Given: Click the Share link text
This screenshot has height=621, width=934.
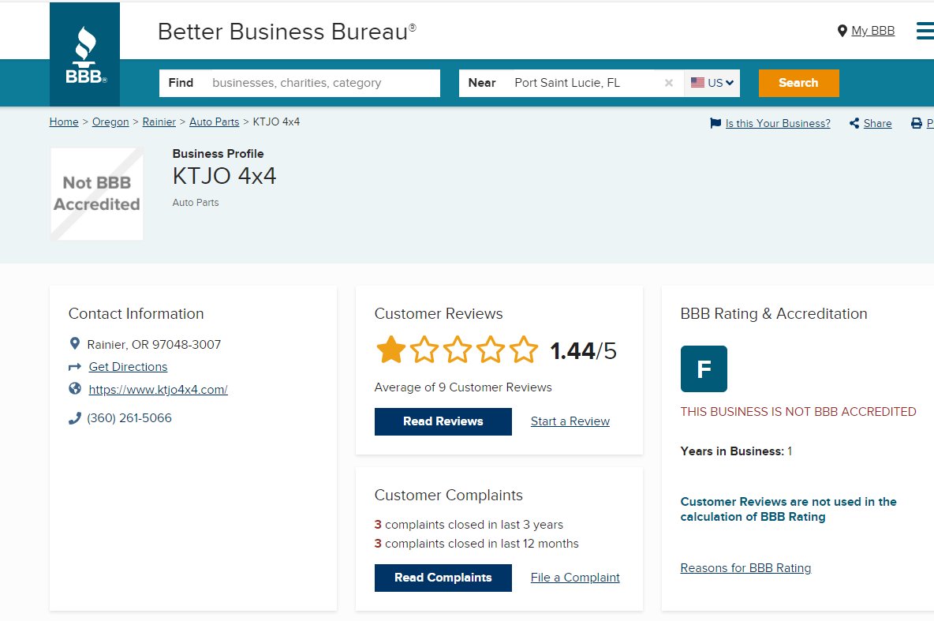Looking at the screenshot, I should 877,123.
